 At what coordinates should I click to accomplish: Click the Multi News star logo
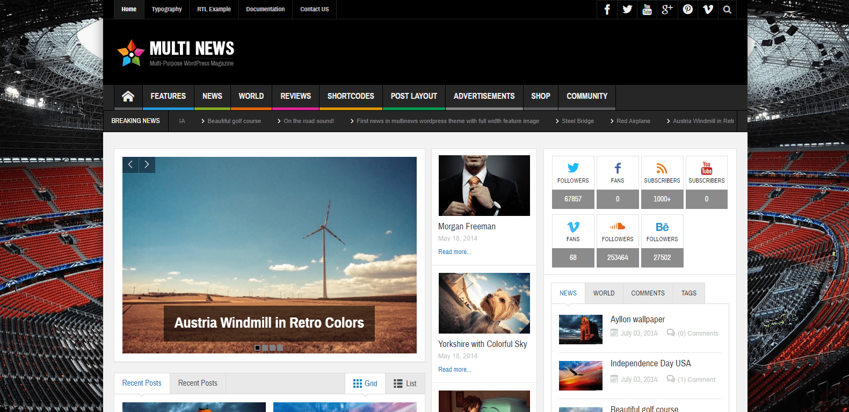[131, 53]
